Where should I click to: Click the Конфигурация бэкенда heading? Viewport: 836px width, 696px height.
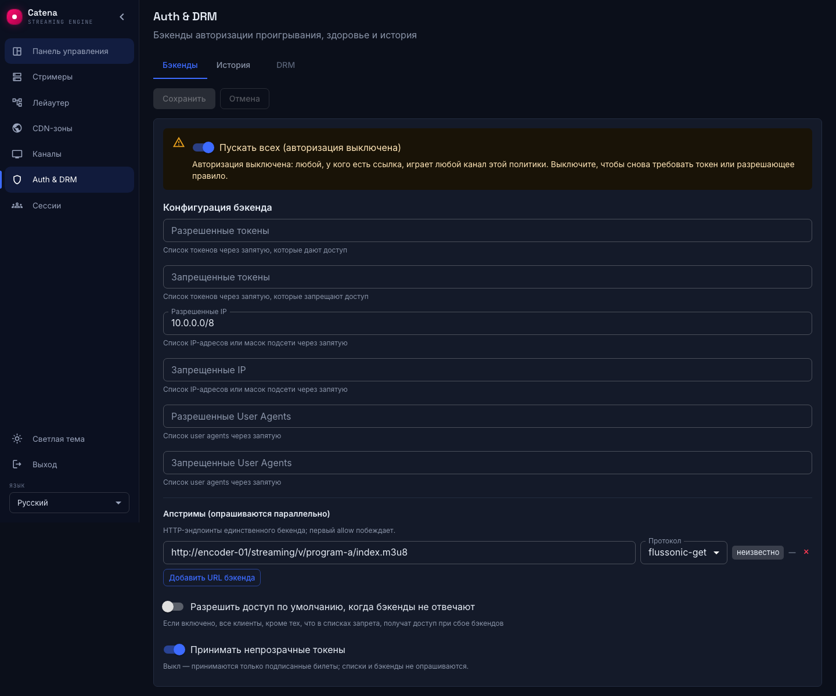coord(218,207)
